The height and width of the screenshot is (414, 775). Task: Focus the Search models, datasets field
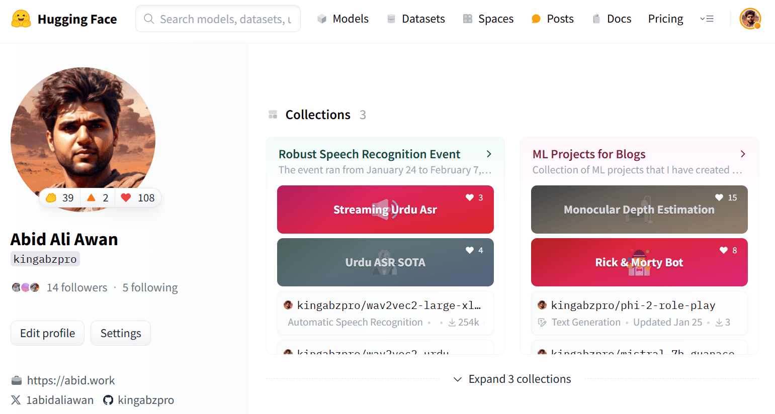point(218,19)
